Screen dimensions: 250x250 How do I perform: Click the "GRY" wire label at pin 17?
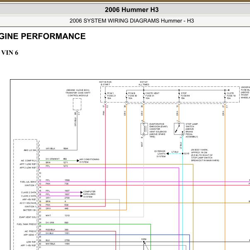click(x=48, y=198)
